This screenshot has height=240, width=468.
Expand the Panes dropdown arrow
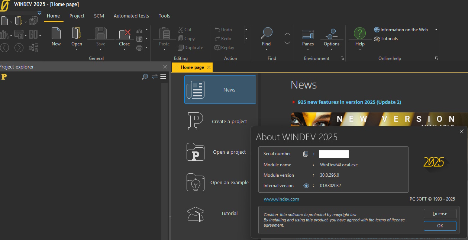[x=308, y=49]
